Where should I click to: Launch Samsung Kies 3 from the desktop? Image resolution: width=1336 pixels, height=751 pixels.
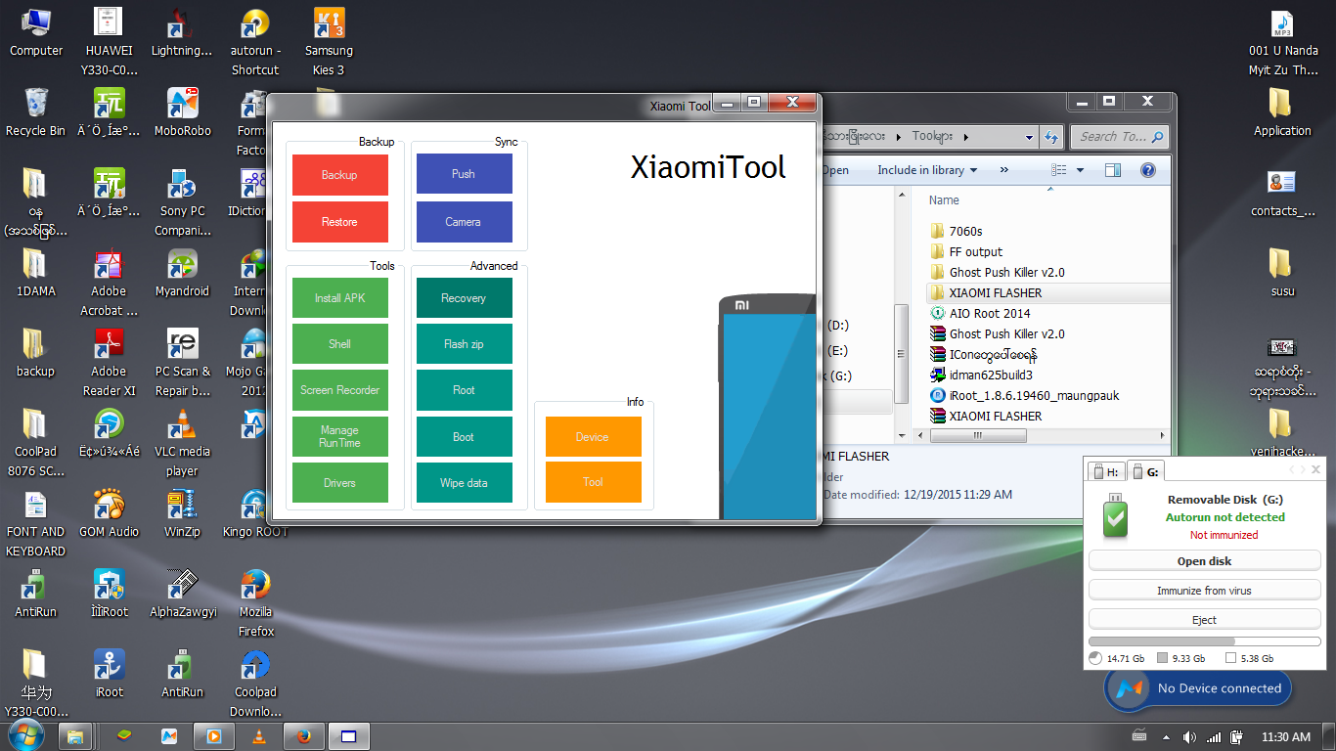329,43
